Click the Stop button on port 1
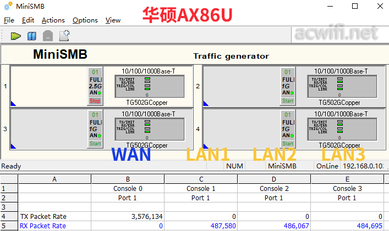 point(95,101)
